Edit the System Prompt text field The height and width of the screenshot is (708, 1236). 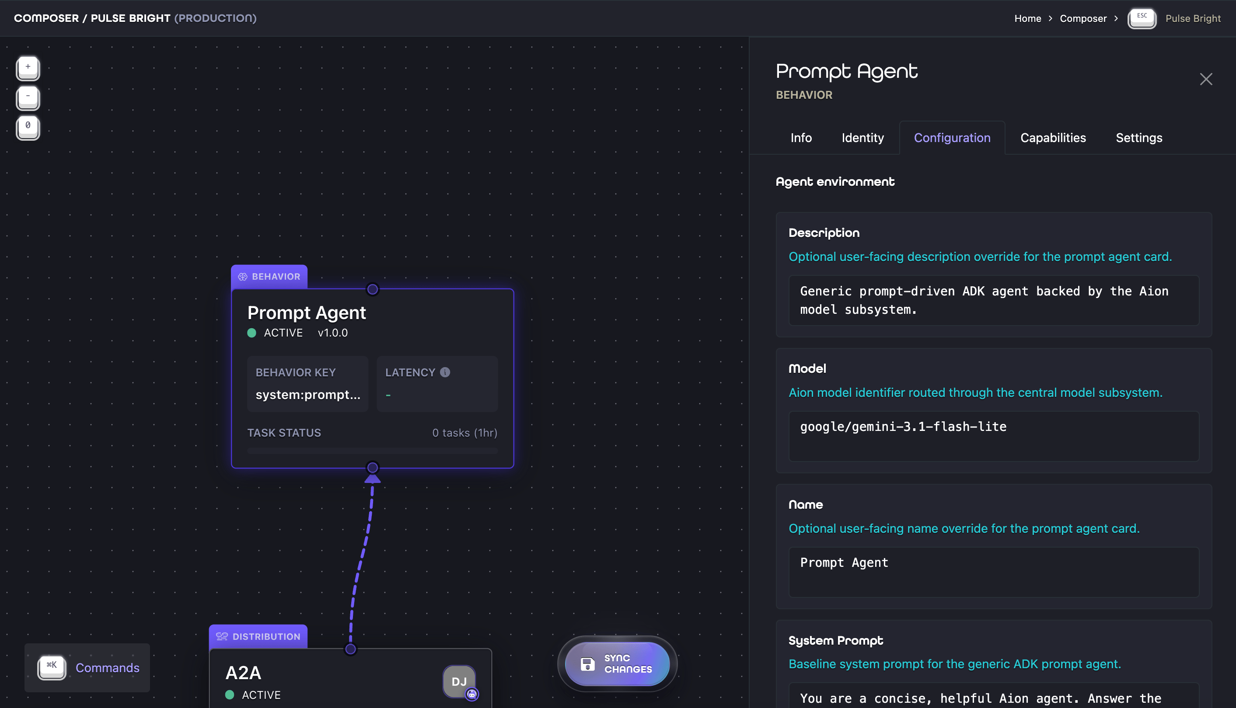point(993,695)
